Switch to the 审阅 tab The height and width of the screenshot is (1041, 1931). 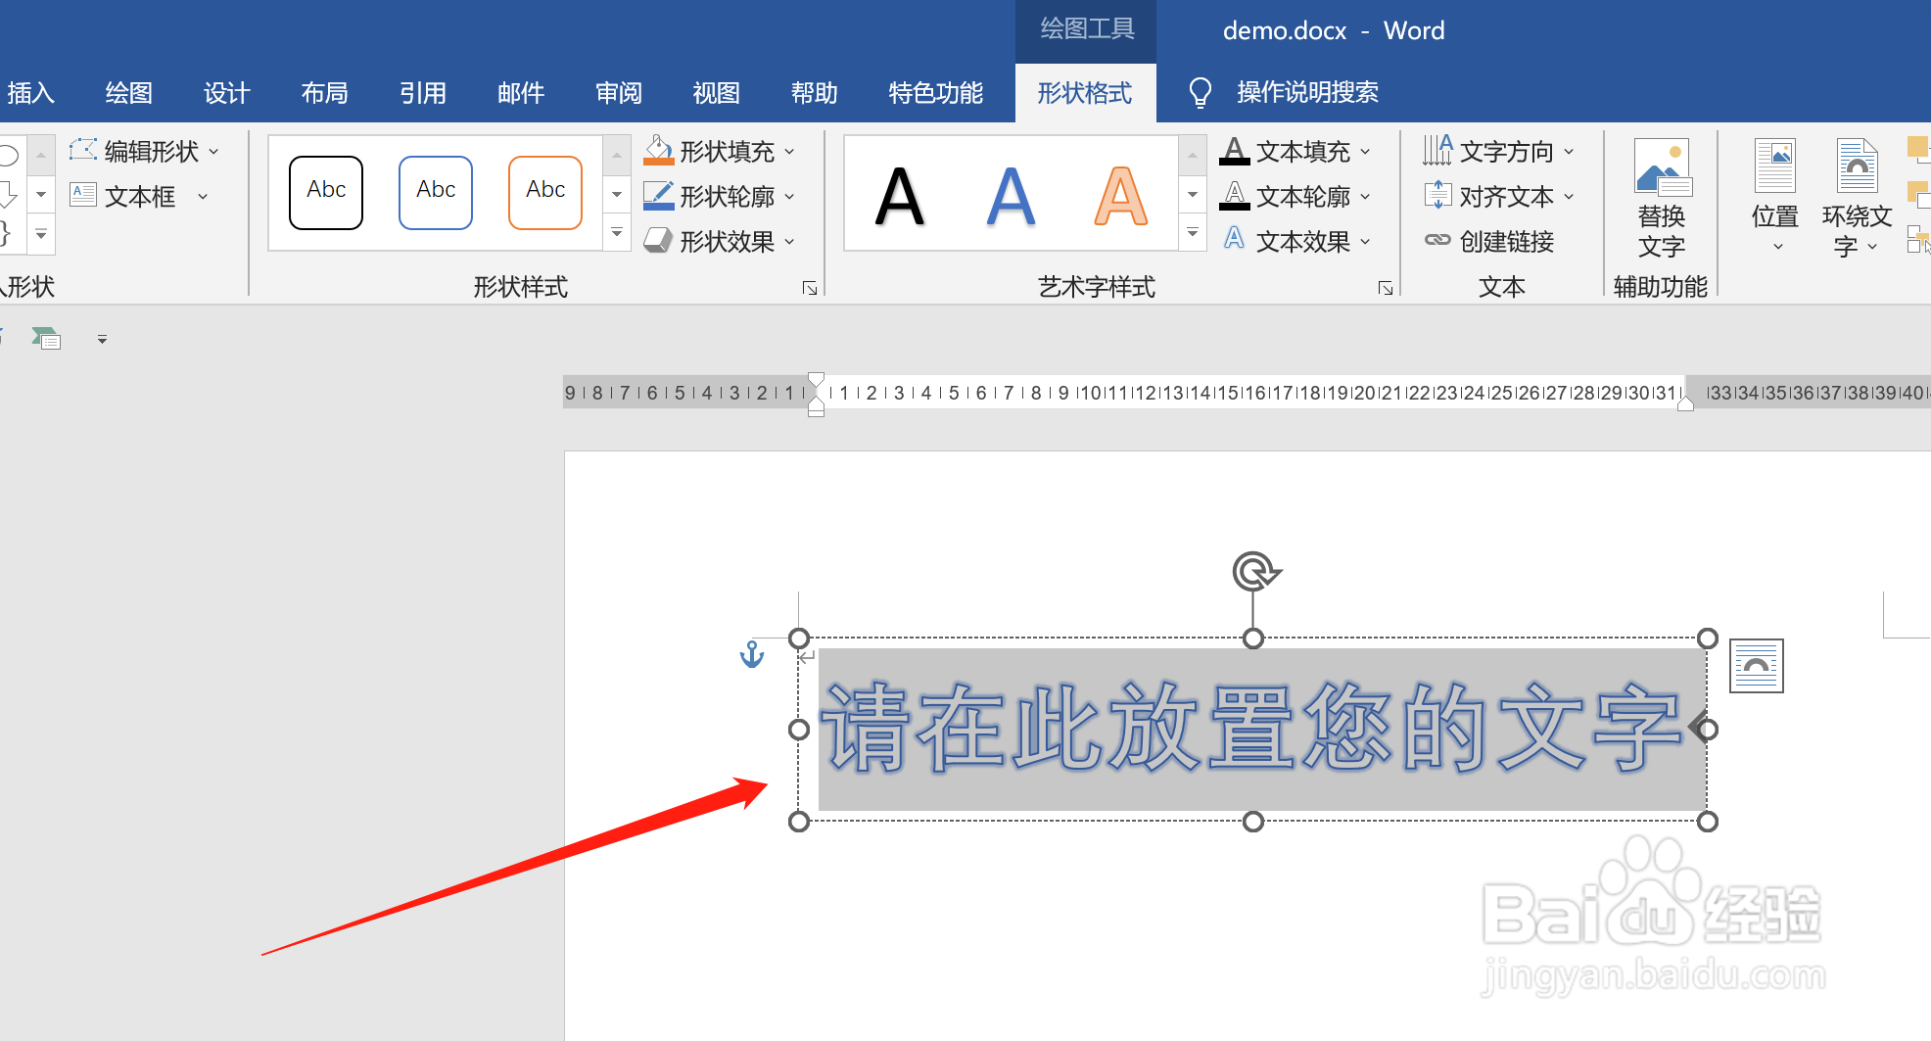click(619, 93)
